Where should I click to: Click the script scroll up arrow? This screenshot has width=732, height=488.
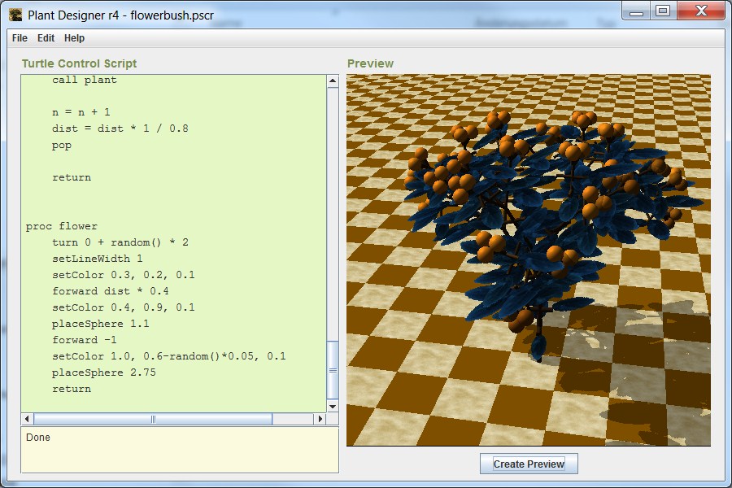click(333, 81)
